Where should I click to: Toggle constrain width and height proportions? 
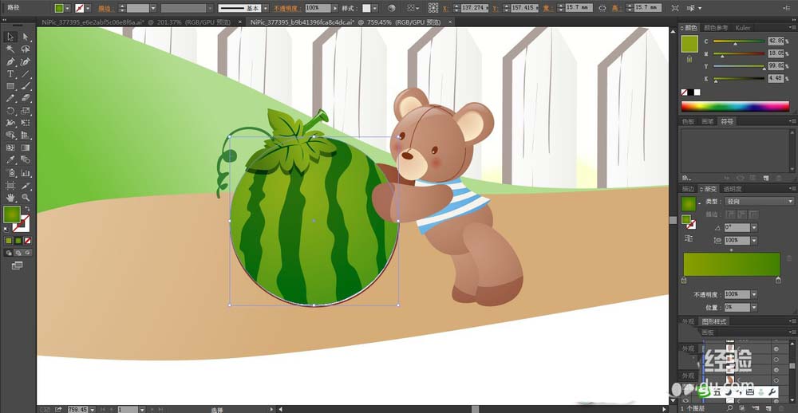coord(602,8)
